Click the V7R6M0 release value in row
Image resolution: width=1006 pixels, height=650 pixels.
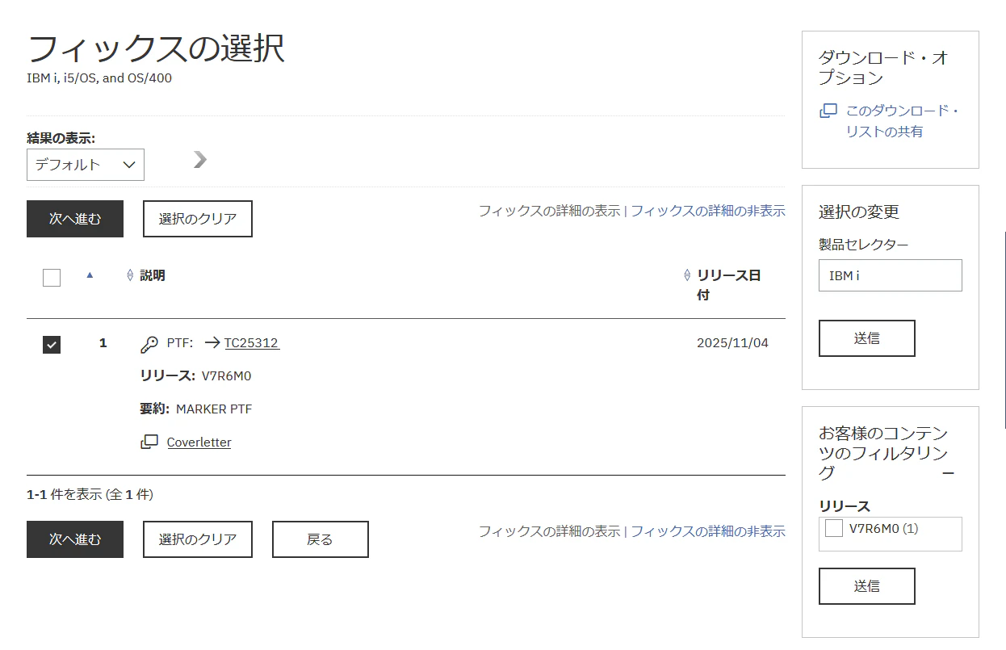227,376
